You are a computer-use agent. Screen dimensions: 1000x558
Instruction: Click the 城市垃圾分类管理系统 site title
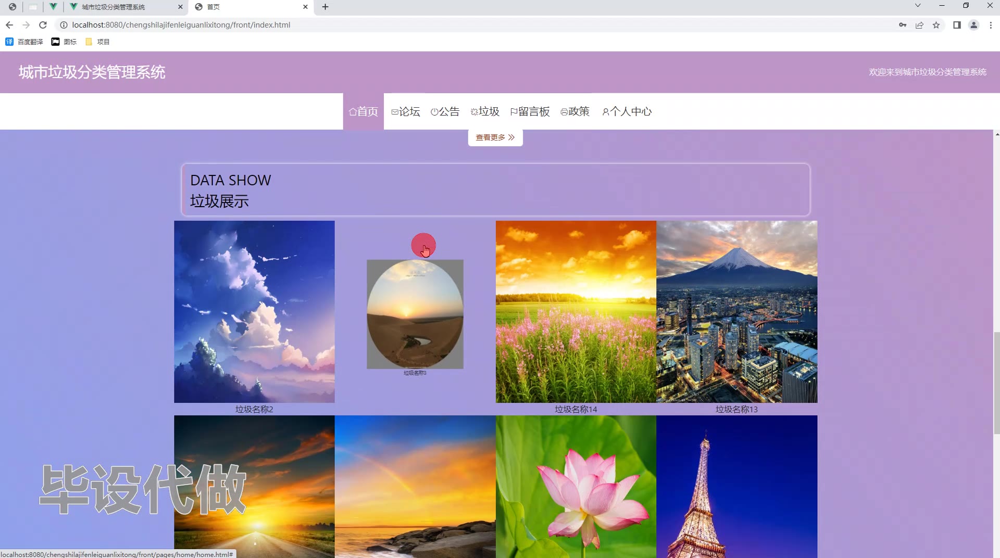92,72
